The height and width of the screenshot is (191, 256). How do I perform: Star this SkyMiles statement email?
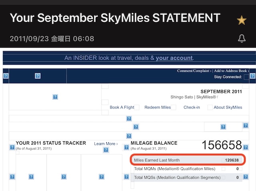tap(242, 20)
